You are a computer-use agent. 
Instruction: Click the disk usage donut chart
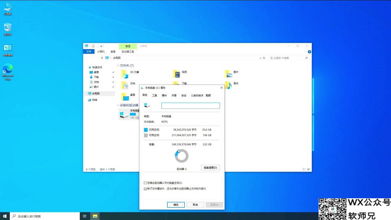tap(181, 156)
